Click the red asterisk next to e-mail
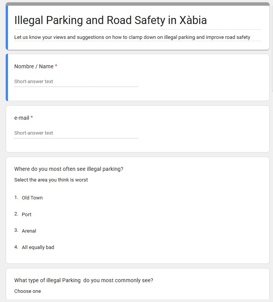Viewport: 273px width, 302px height. pos(32,118)
